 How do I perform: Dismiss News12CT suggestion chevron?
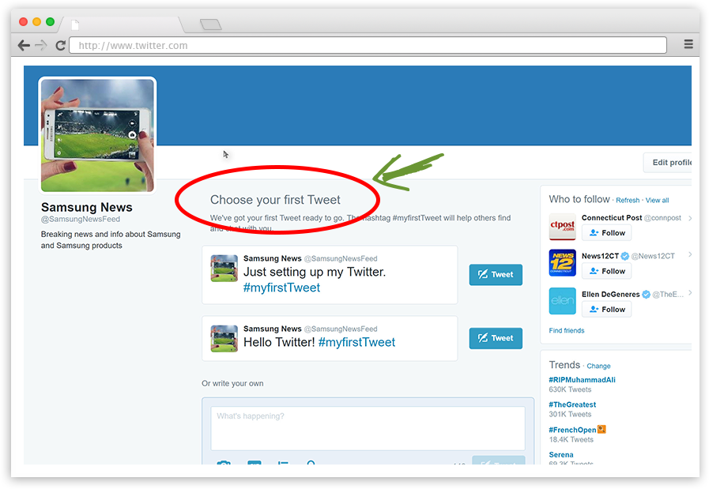click(x=690, y=254)
